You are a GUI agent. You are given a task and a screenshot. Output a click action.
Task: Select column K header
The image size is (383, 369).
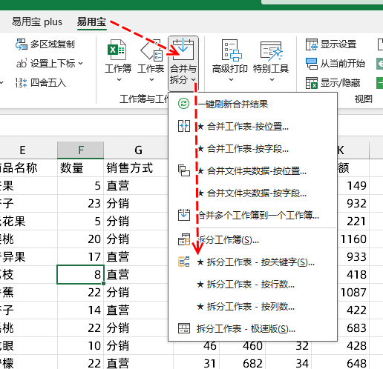(x=353, y=150)
